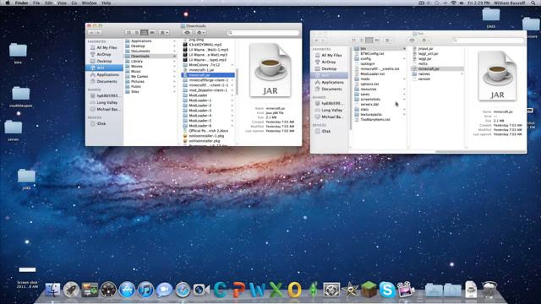Image resolution: width=541 pixels, height=304 pixels.
Task: Open the App Store Dock icon
Action: 127,290
